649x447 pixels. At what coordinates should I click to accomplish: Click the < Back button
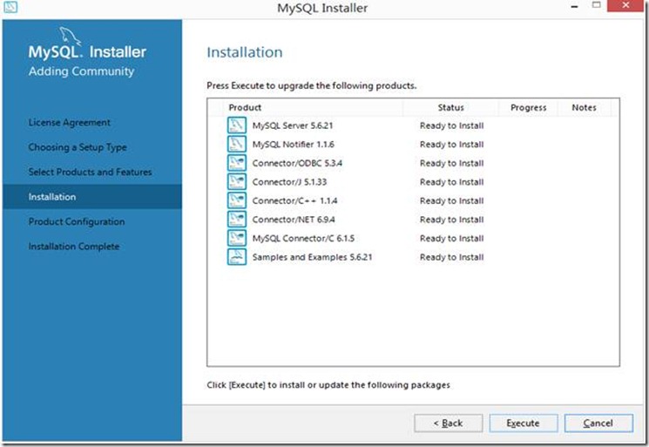click(449, 423)
